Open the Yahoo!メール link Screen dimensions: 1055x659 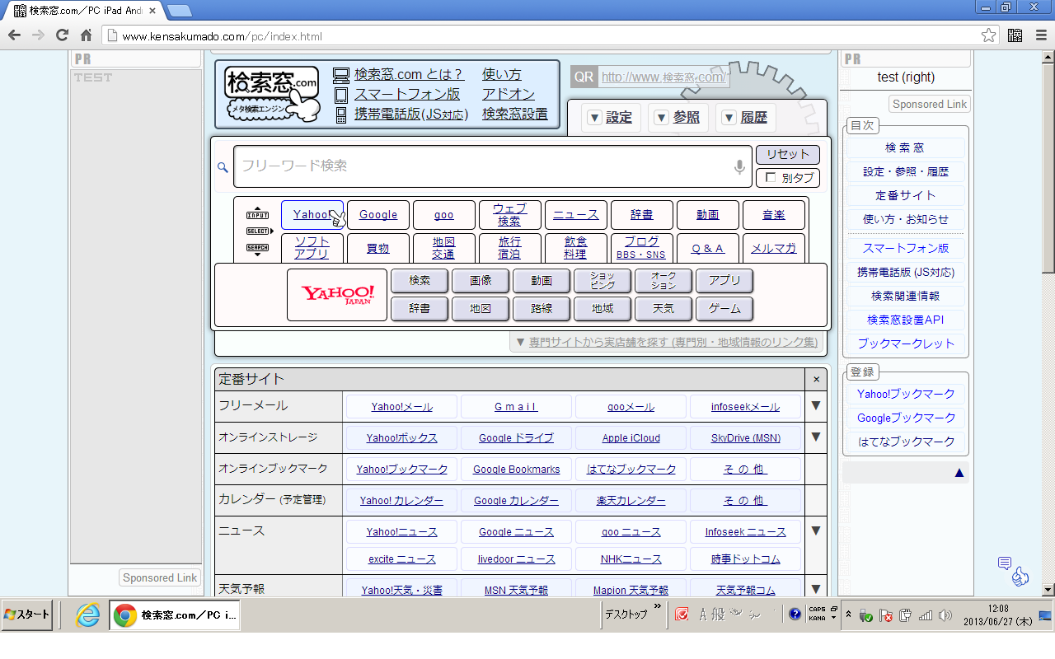[401, 407]
